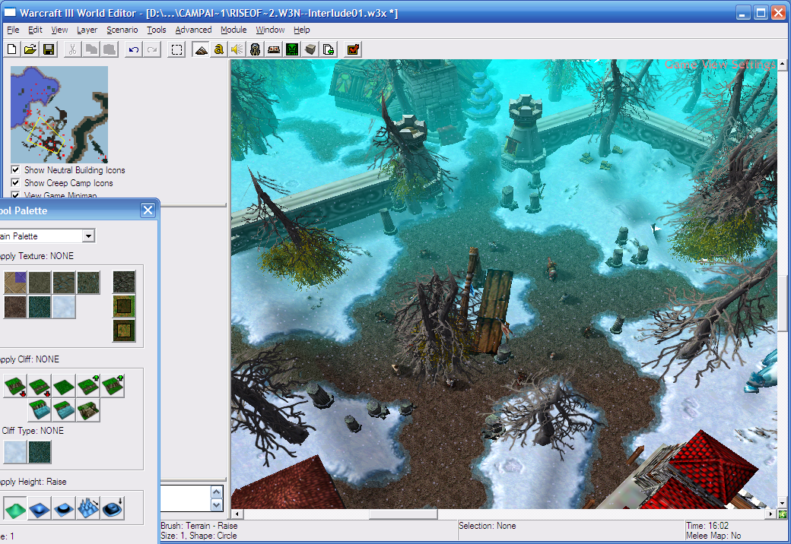Close the Tool Palette window
This screenshot has height=544, width=791.
tap(148, 210)
